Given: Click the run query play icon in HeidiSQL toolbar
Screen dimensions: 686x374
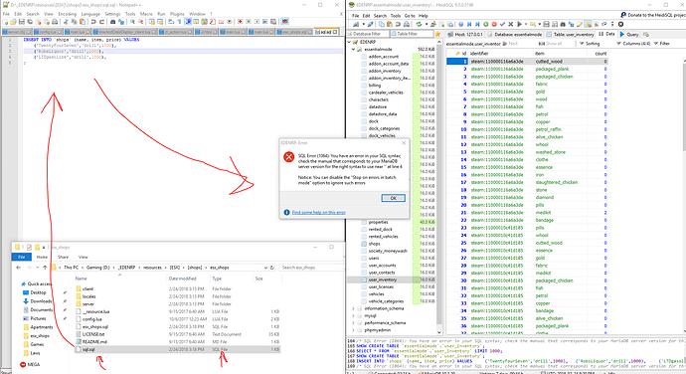Looking at the screenshot, I should [520, 24].
